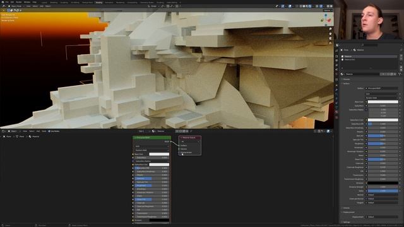Click the zoom magnifier icon in the viewport
The width and height of the screenshot is (404, 227).
(x=330, y=29)
